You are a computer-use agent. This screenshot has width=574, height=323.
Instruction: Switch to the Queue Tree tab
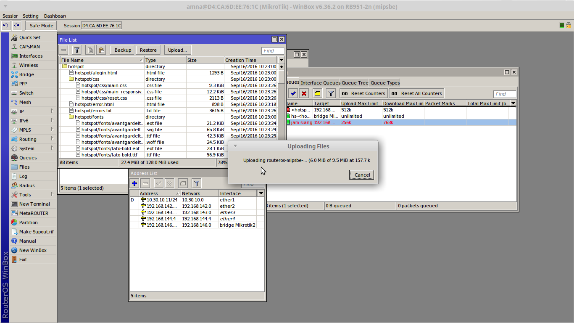(x=355, y=83)
